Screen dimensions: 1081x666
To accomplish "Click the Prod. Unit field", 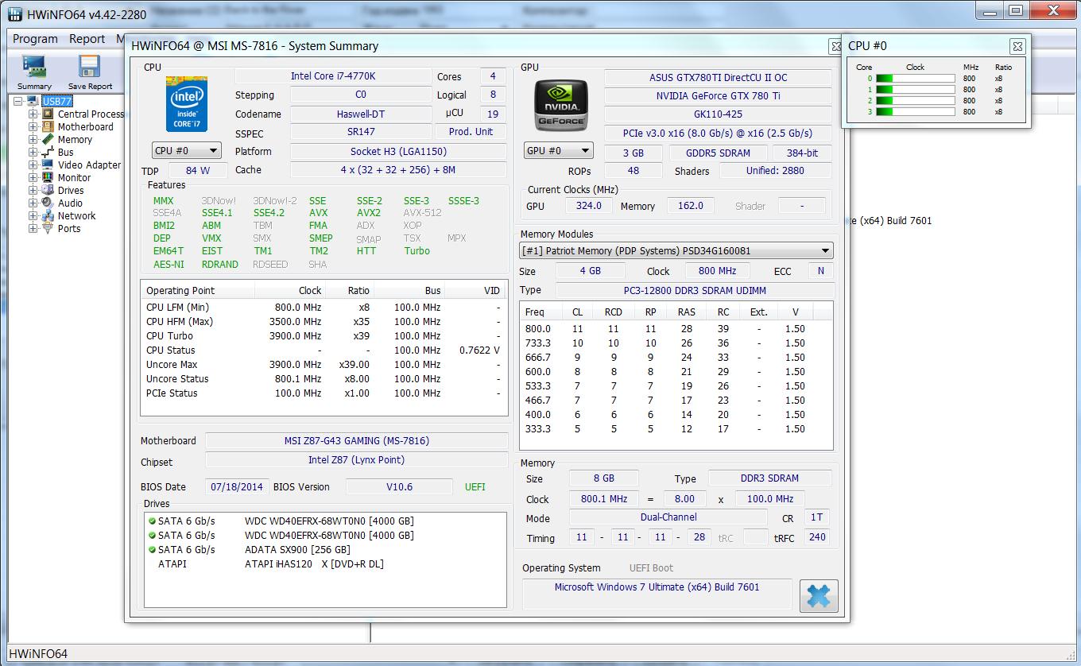I will pos(471,132).
